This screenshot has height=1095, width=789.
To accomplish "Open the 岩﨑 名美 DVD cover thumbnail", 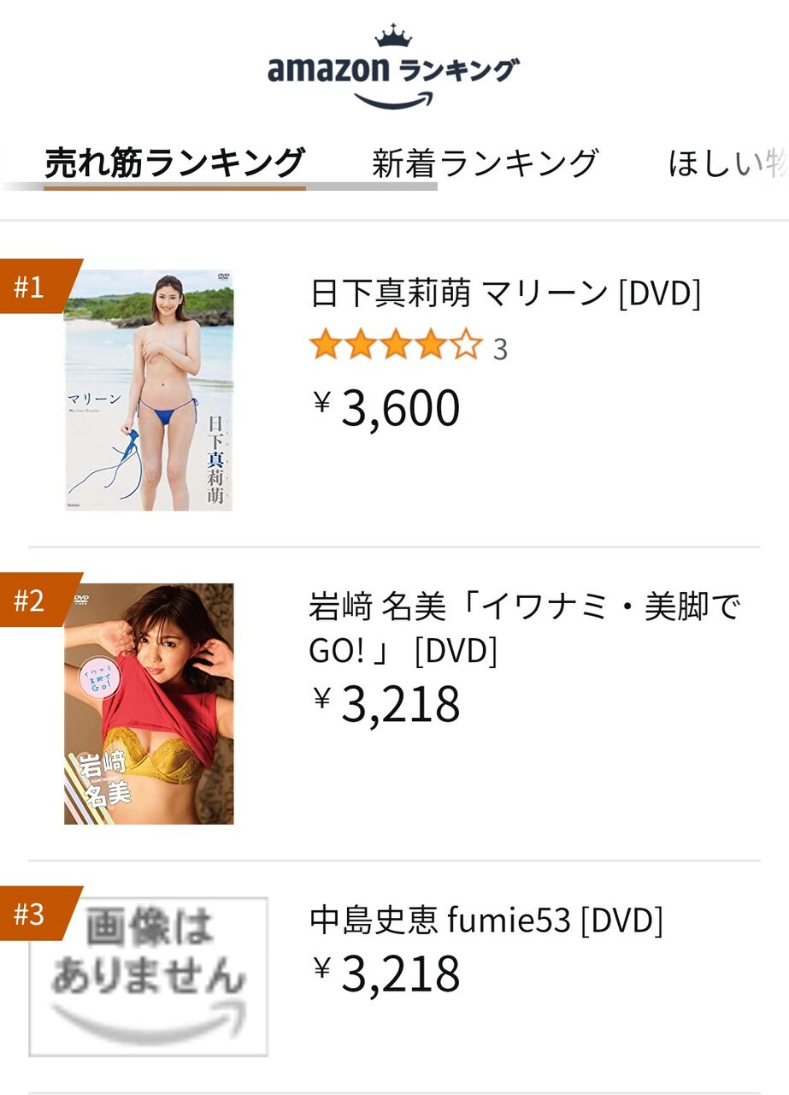I will click(x=149, y=704).
